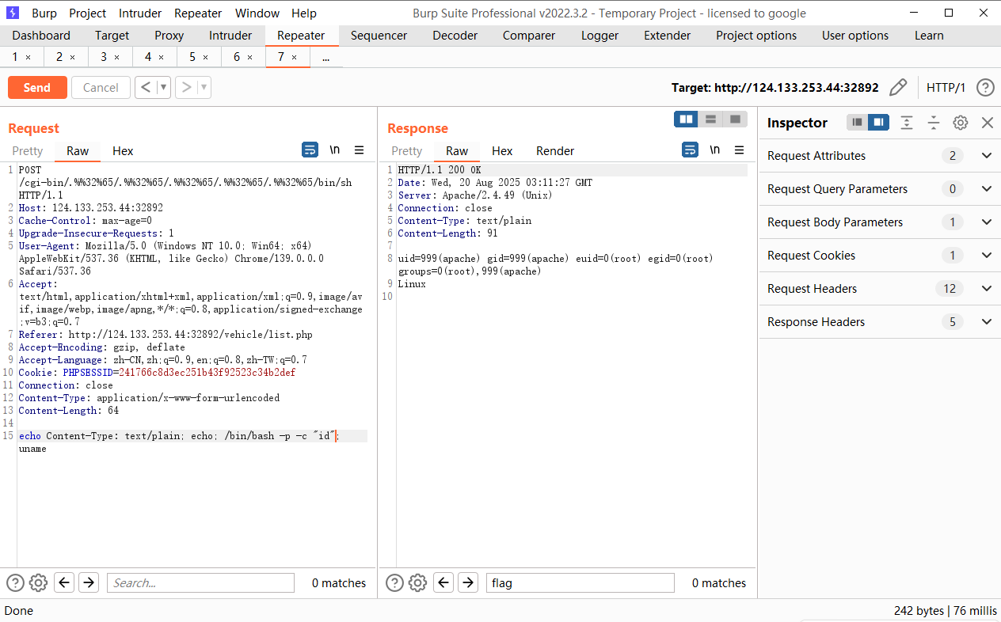Switch to combined tabbed layout

[736, 119]
